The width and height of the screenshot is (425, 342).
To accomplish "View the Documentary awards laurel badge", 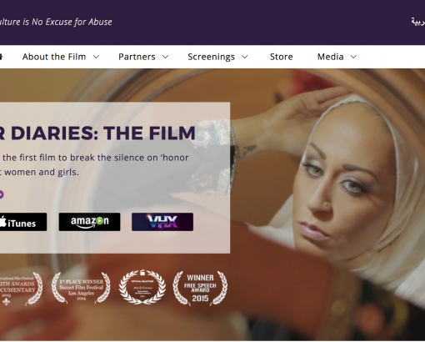I will click(x=21, y=289).
